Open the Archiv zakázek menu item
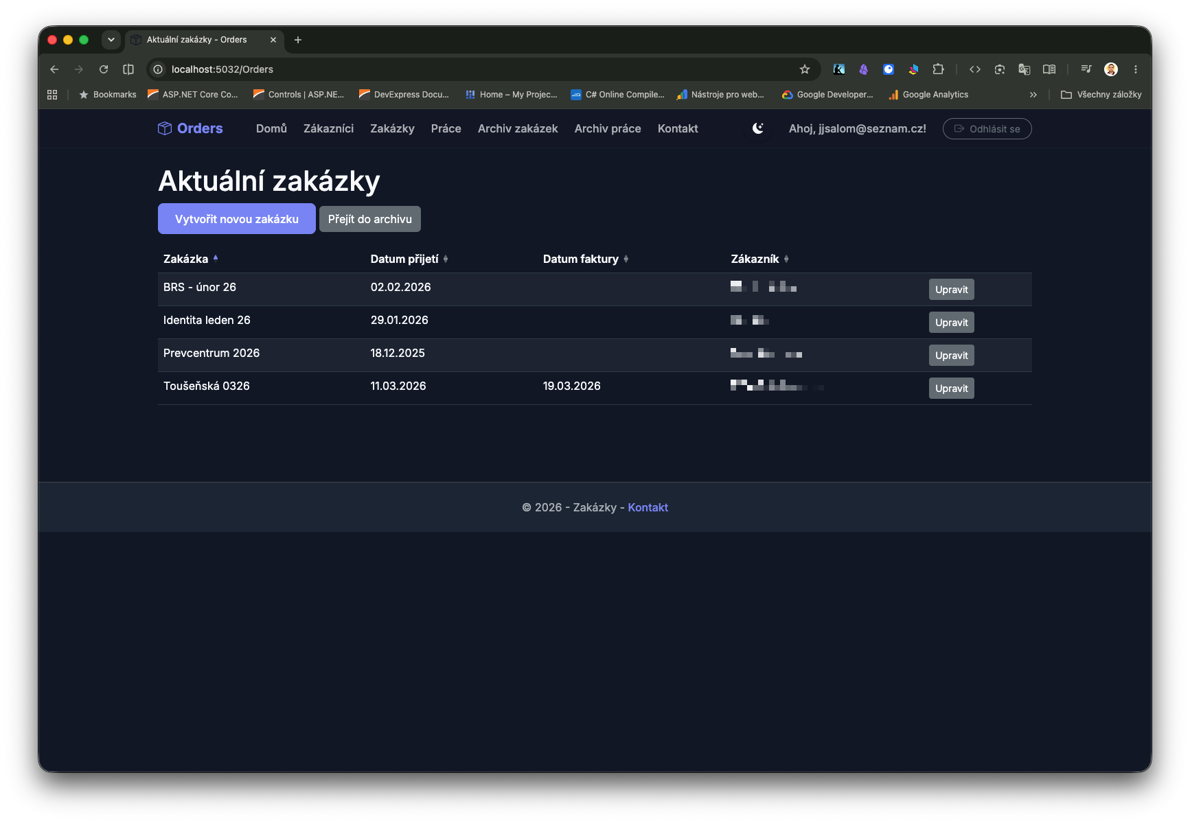1190x823 pixels. click(518, 128)
